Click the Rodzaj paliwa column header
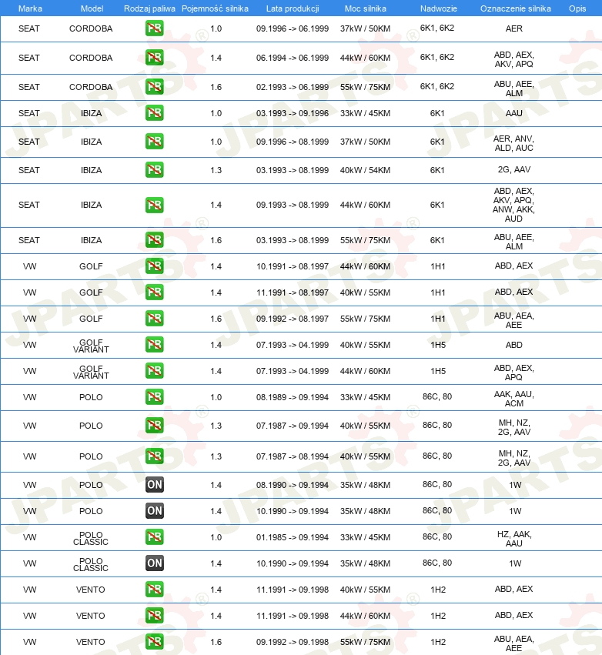Screen dimensions: 602x655 tap(149, 8)
